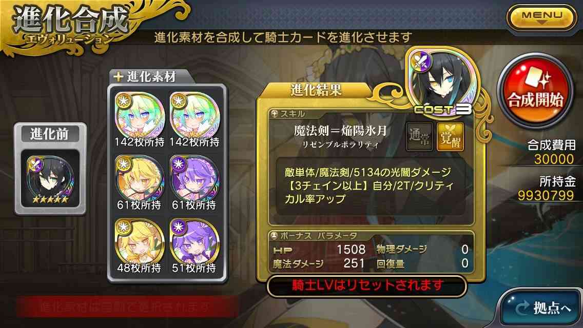Choose the purple material icon showing 51枚所持

coord(195,241)
